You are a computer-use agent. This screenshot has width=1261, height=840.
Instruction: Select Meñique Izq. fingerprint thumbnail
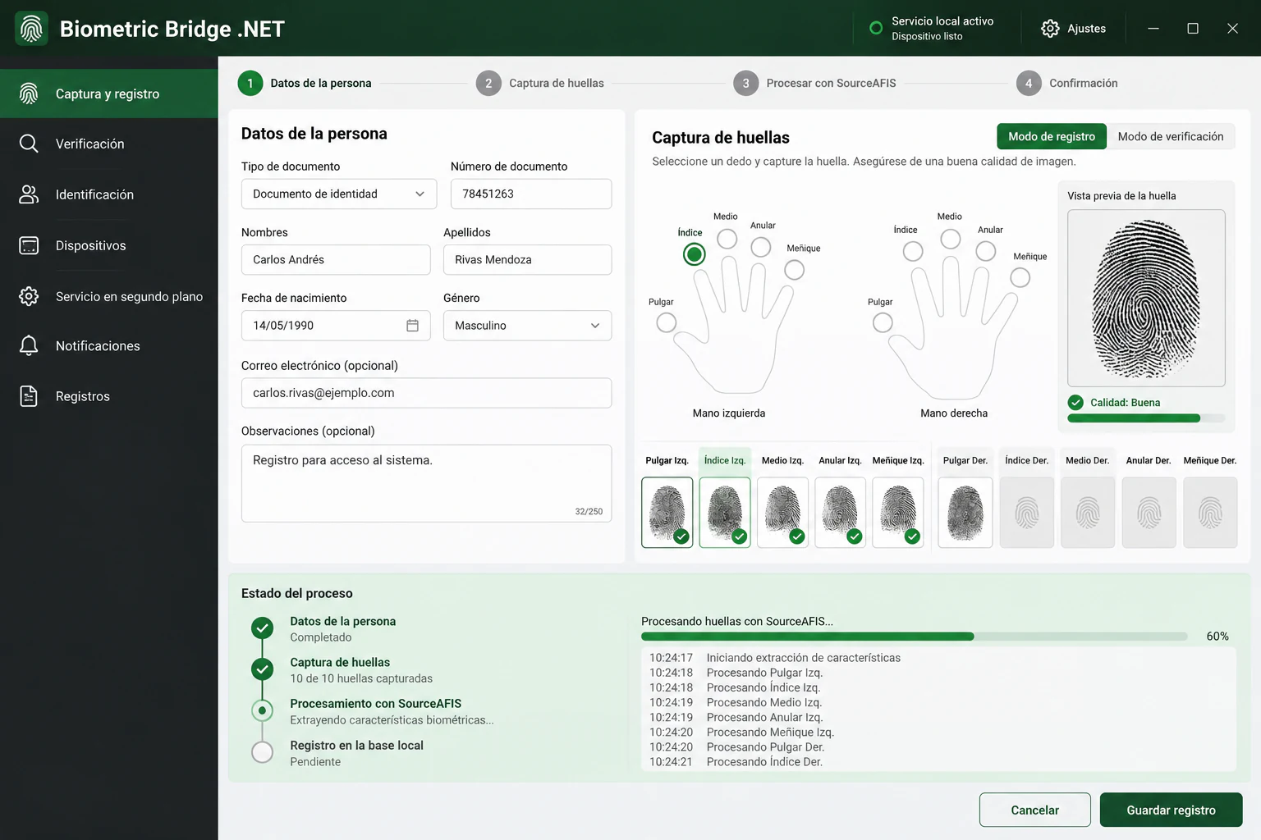click(x=898, y=513)
